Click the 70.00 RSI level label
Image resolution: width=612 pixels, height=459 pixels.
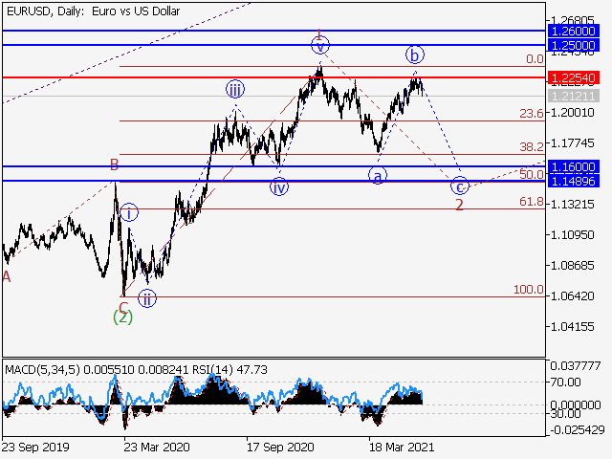pyautogui.click(x=565, y=382)
